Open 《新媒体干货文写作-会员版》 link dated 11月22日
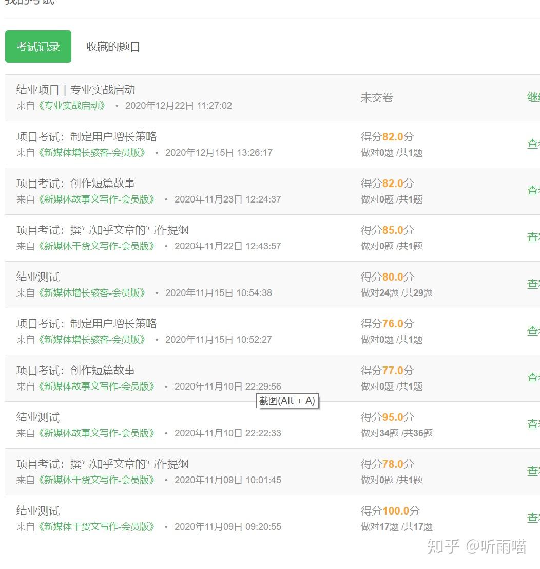Image resolution: width=540 pixels, height=569 pixels. (x=97, y=246)
